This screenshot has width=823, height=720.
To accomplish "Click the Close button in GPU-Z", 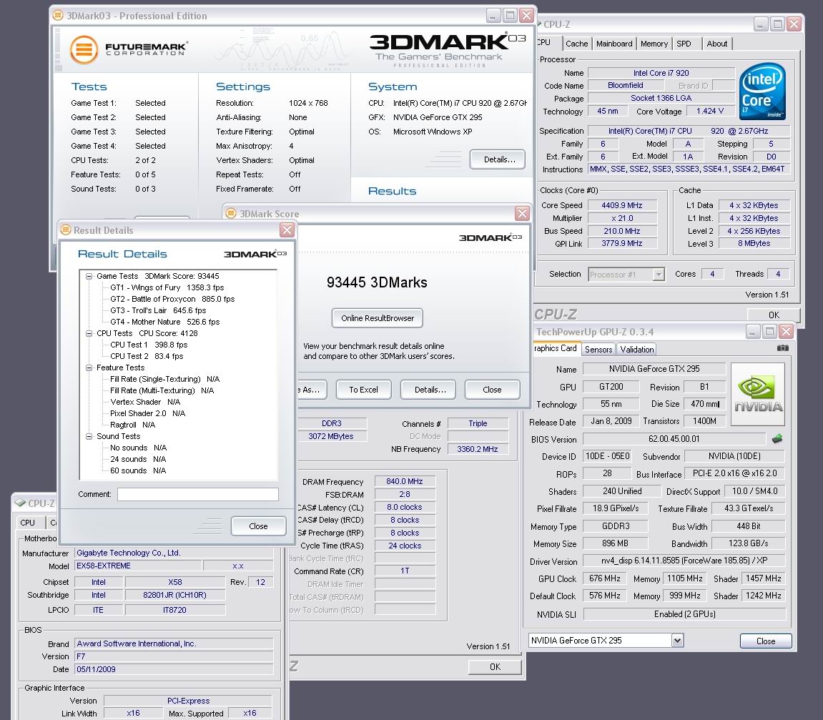I will (x=766, y=641).
